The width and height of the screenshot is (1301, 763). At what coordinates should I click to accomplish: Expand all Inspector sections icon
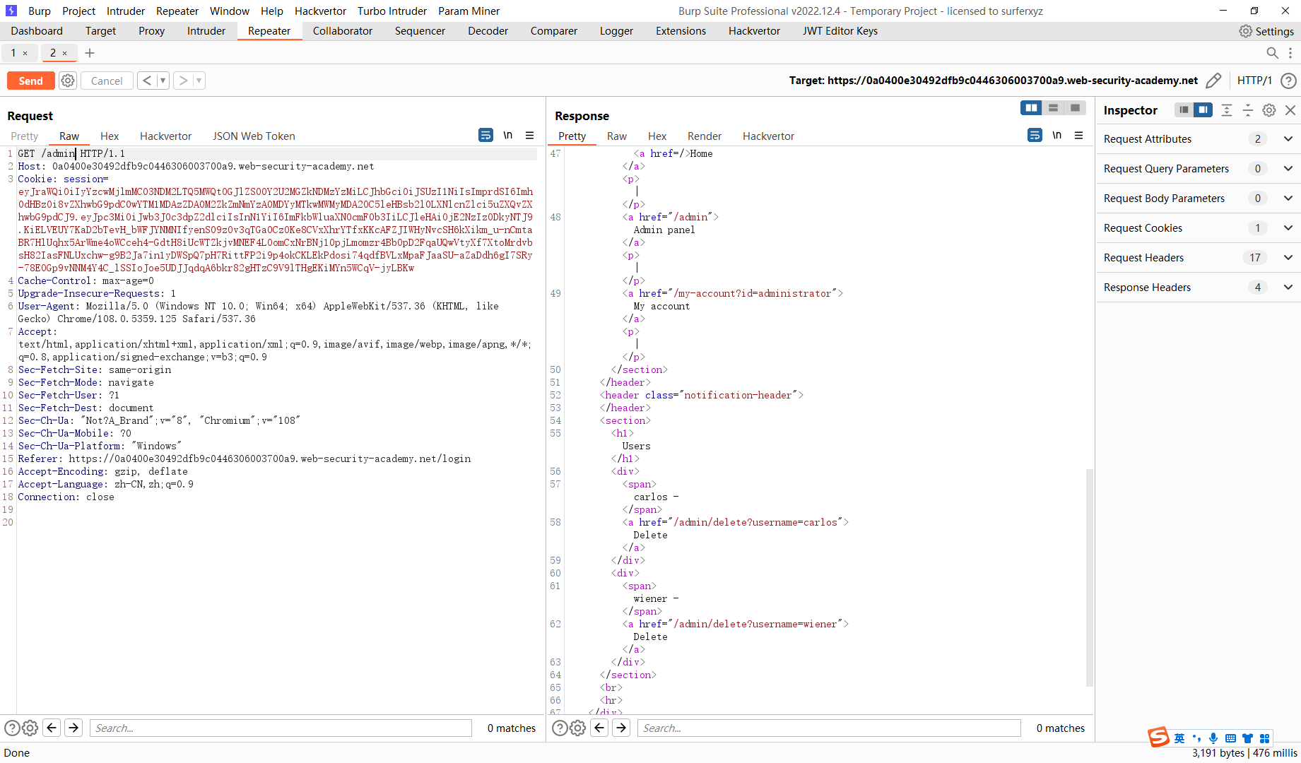1227,110
